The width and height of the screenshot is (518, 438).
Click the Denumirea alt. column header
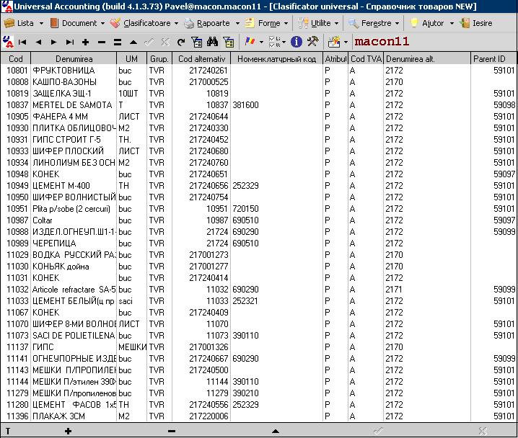coord(427,58)
